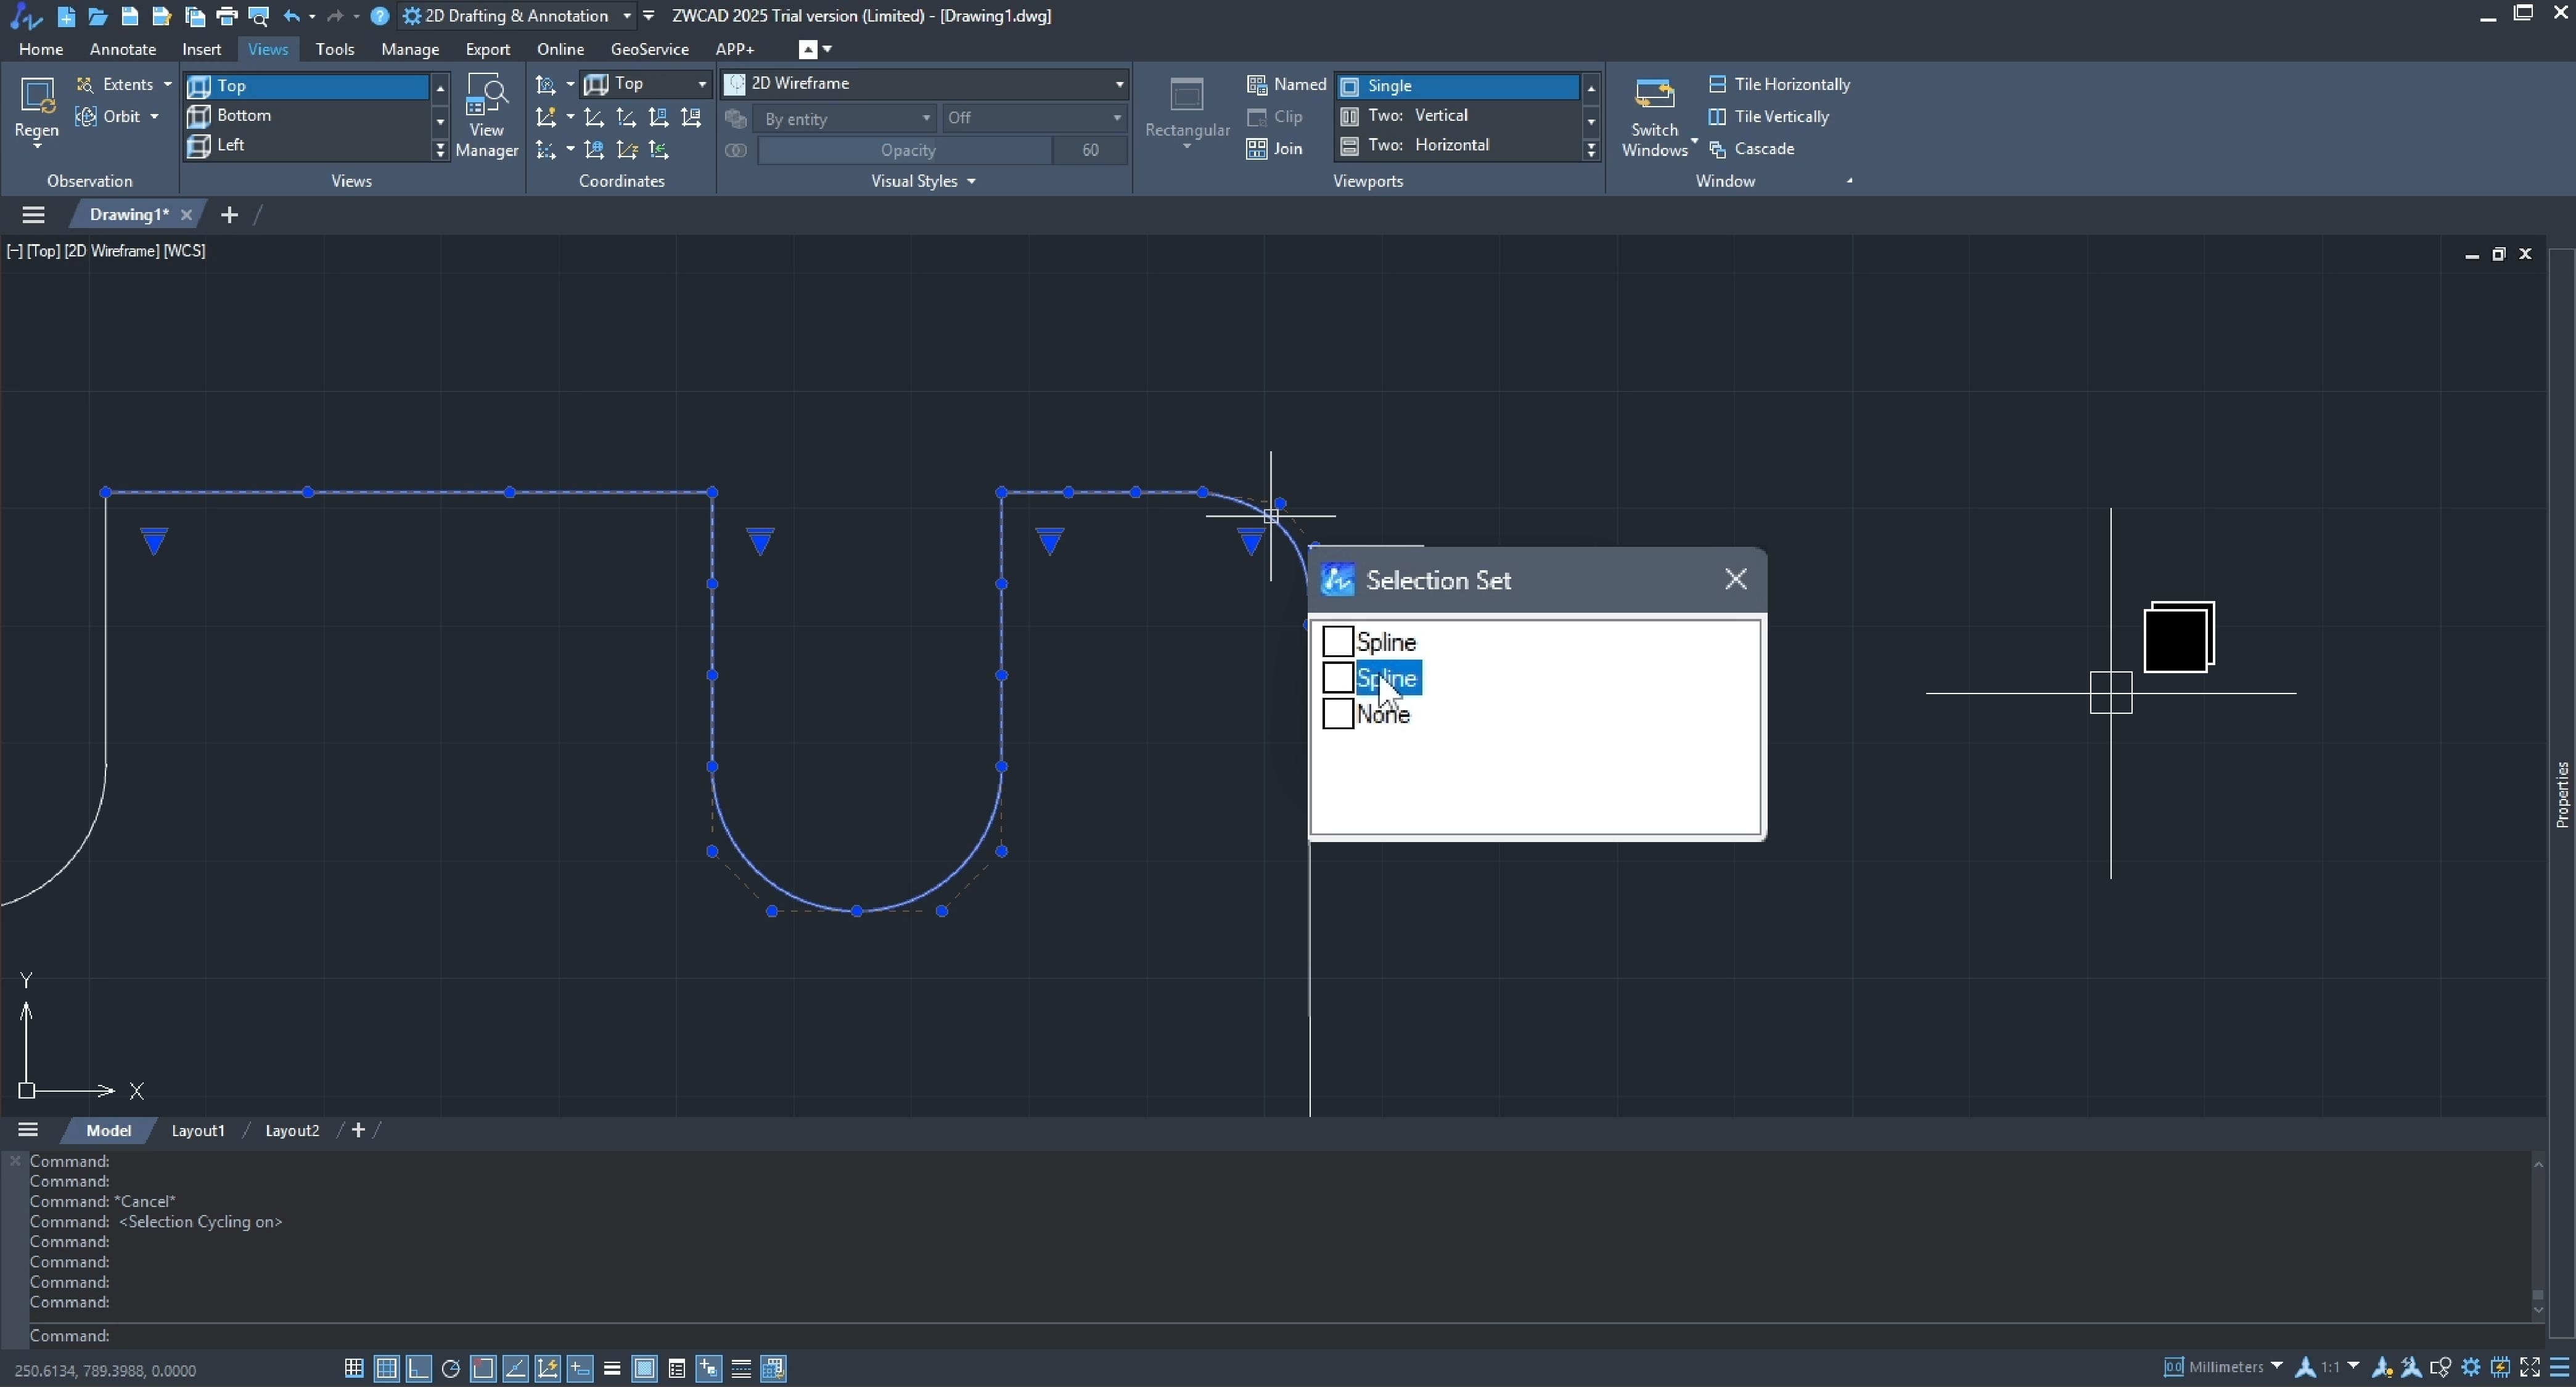
Task: Click the customization menu icon in status bar
Action: [x=2560, y=1367]
